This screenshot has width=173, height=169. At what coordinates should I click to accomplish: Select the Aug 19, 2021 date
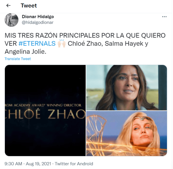tap(39, 164)
